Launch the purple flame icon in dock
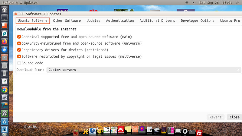This screenshot has height=136, width=242. [x=142, y=129]
